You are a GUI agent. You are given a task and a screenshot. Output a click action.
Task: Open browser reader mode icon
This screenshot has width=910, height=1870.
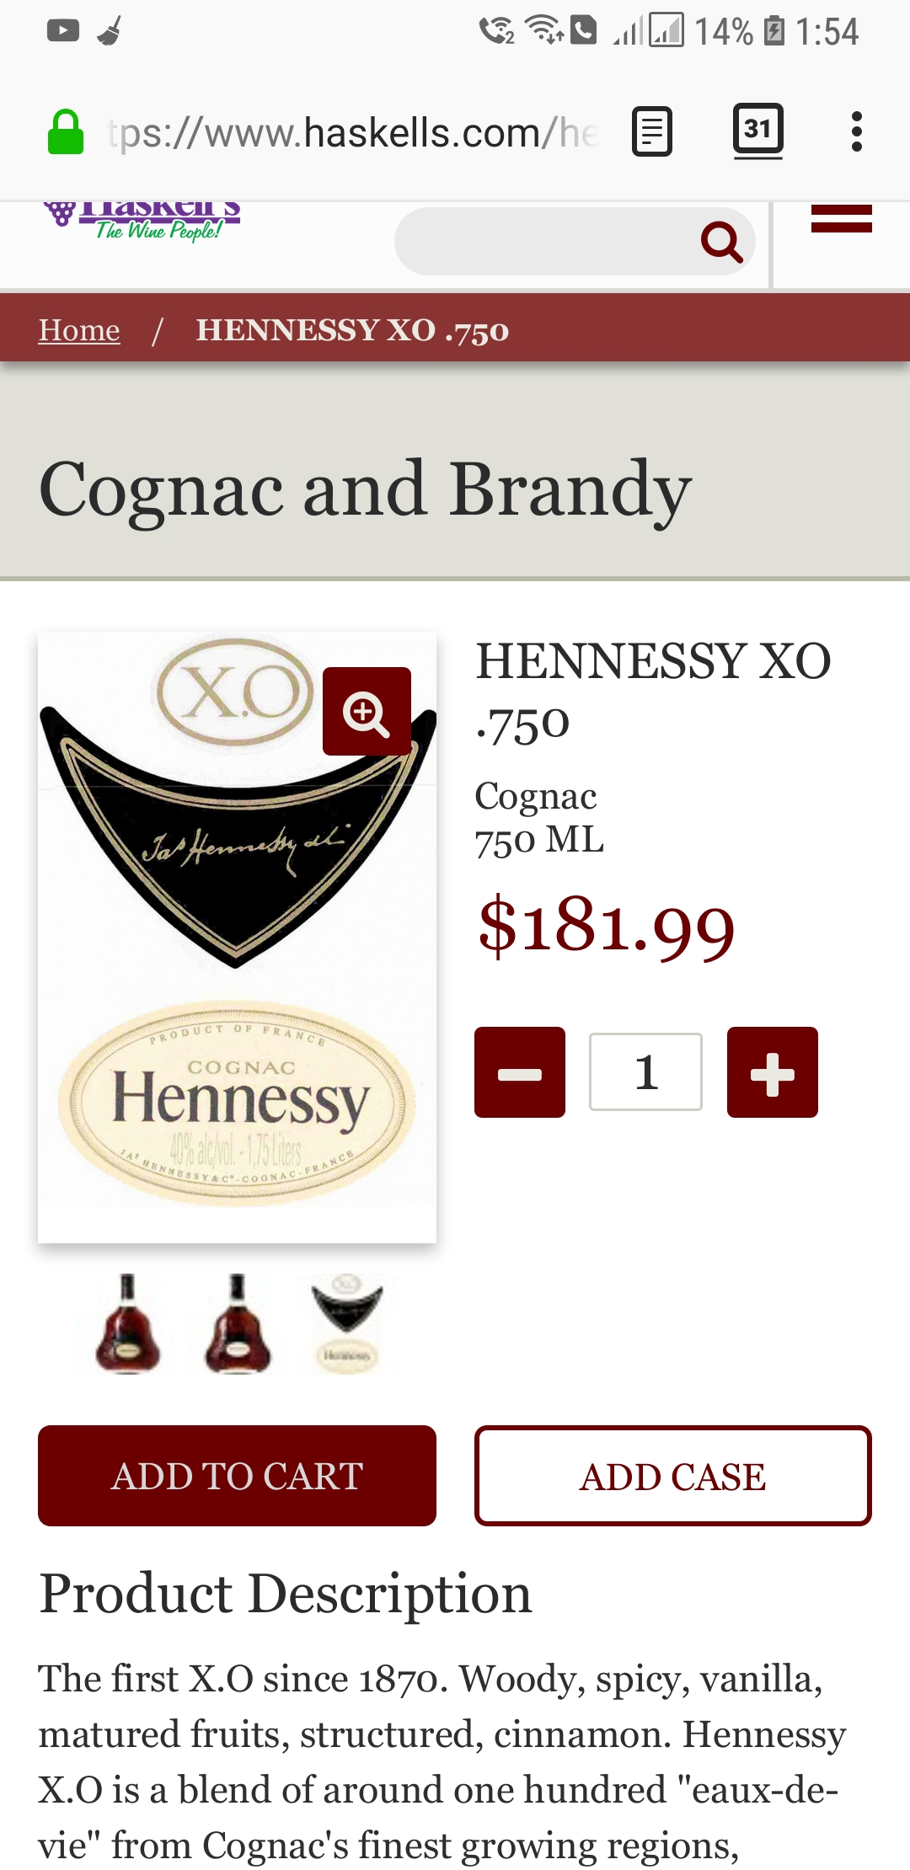tap(652, 132)
